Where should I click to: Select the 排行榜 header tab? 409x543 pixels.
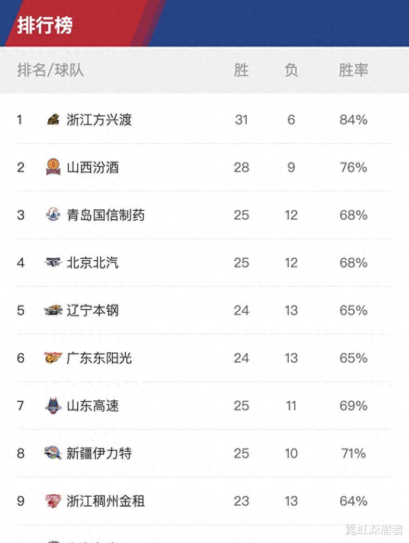[x=45, y=25]
